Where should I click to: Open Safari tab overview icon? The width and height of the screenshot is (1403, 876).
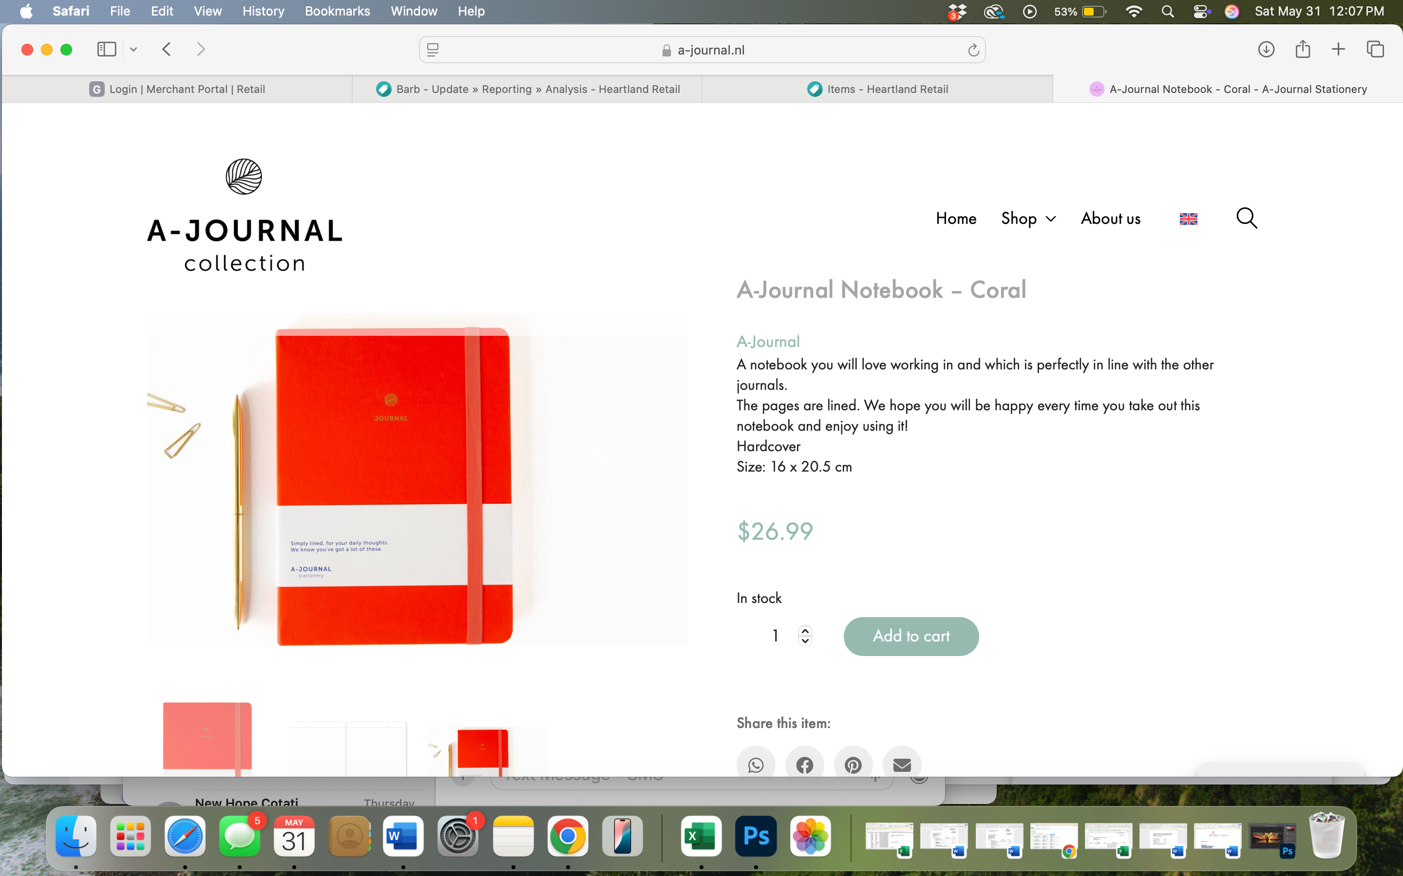tap(1375, 49)
